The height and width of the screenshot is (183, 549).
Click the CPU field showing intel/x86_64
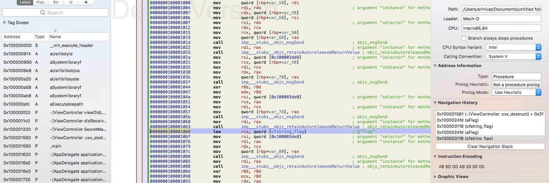501,28
